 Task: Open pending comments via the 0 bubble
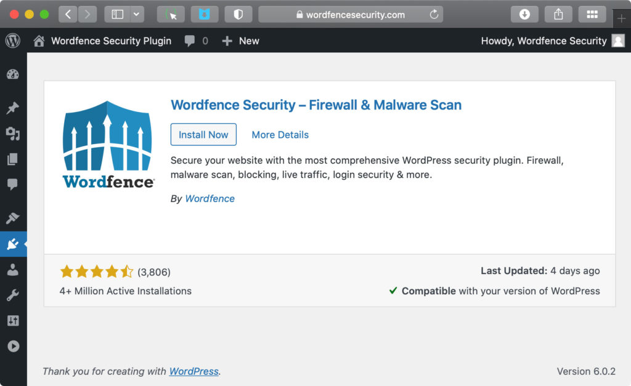coord(196,41)
